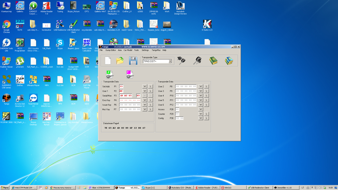Screen dimensions: 338x190
Task: Click W button in Sel.Addr. P1 row
Action: (145, 86)
